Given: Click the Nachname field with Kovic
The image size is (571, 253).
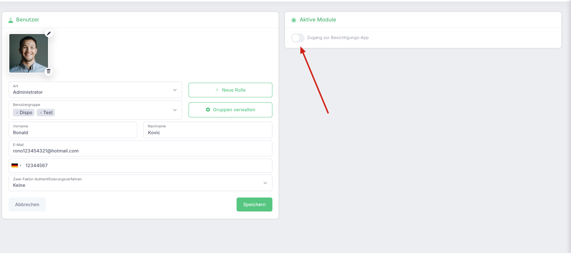Looking at the screenshot, I should 208,130.
